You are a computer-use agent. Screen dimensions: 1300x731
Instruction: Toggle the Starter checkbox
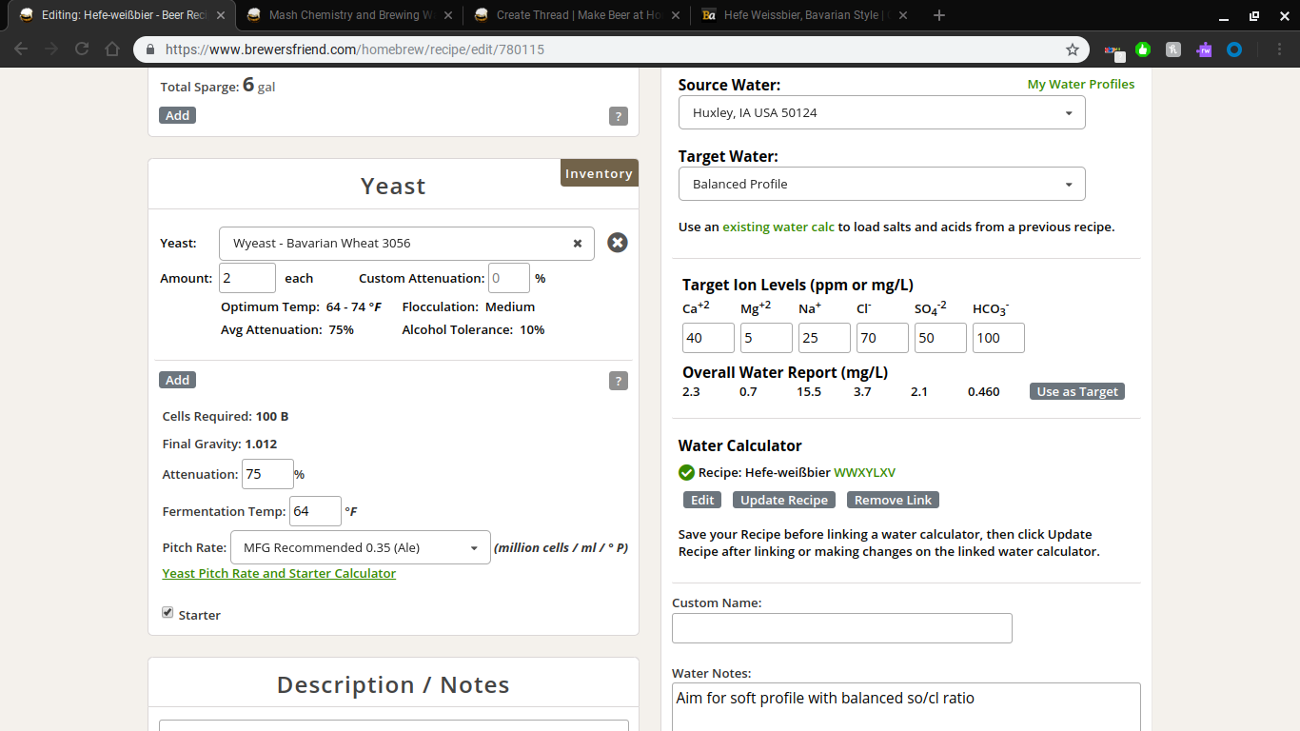(x=167, y=613)
